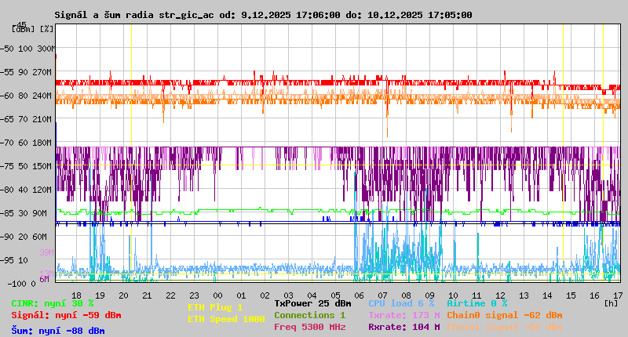Select the CPU load legend entry
This screenshot has width=628, height=337.
[x=401, y=303]
